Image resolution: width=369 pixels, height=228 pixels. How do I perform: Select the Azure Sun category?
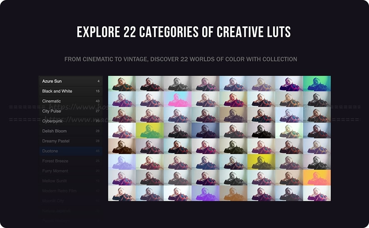click(x=71, y=81)
